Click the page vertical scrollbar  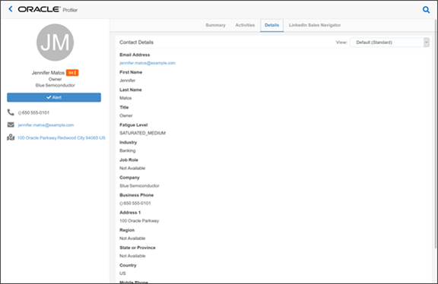436,134
